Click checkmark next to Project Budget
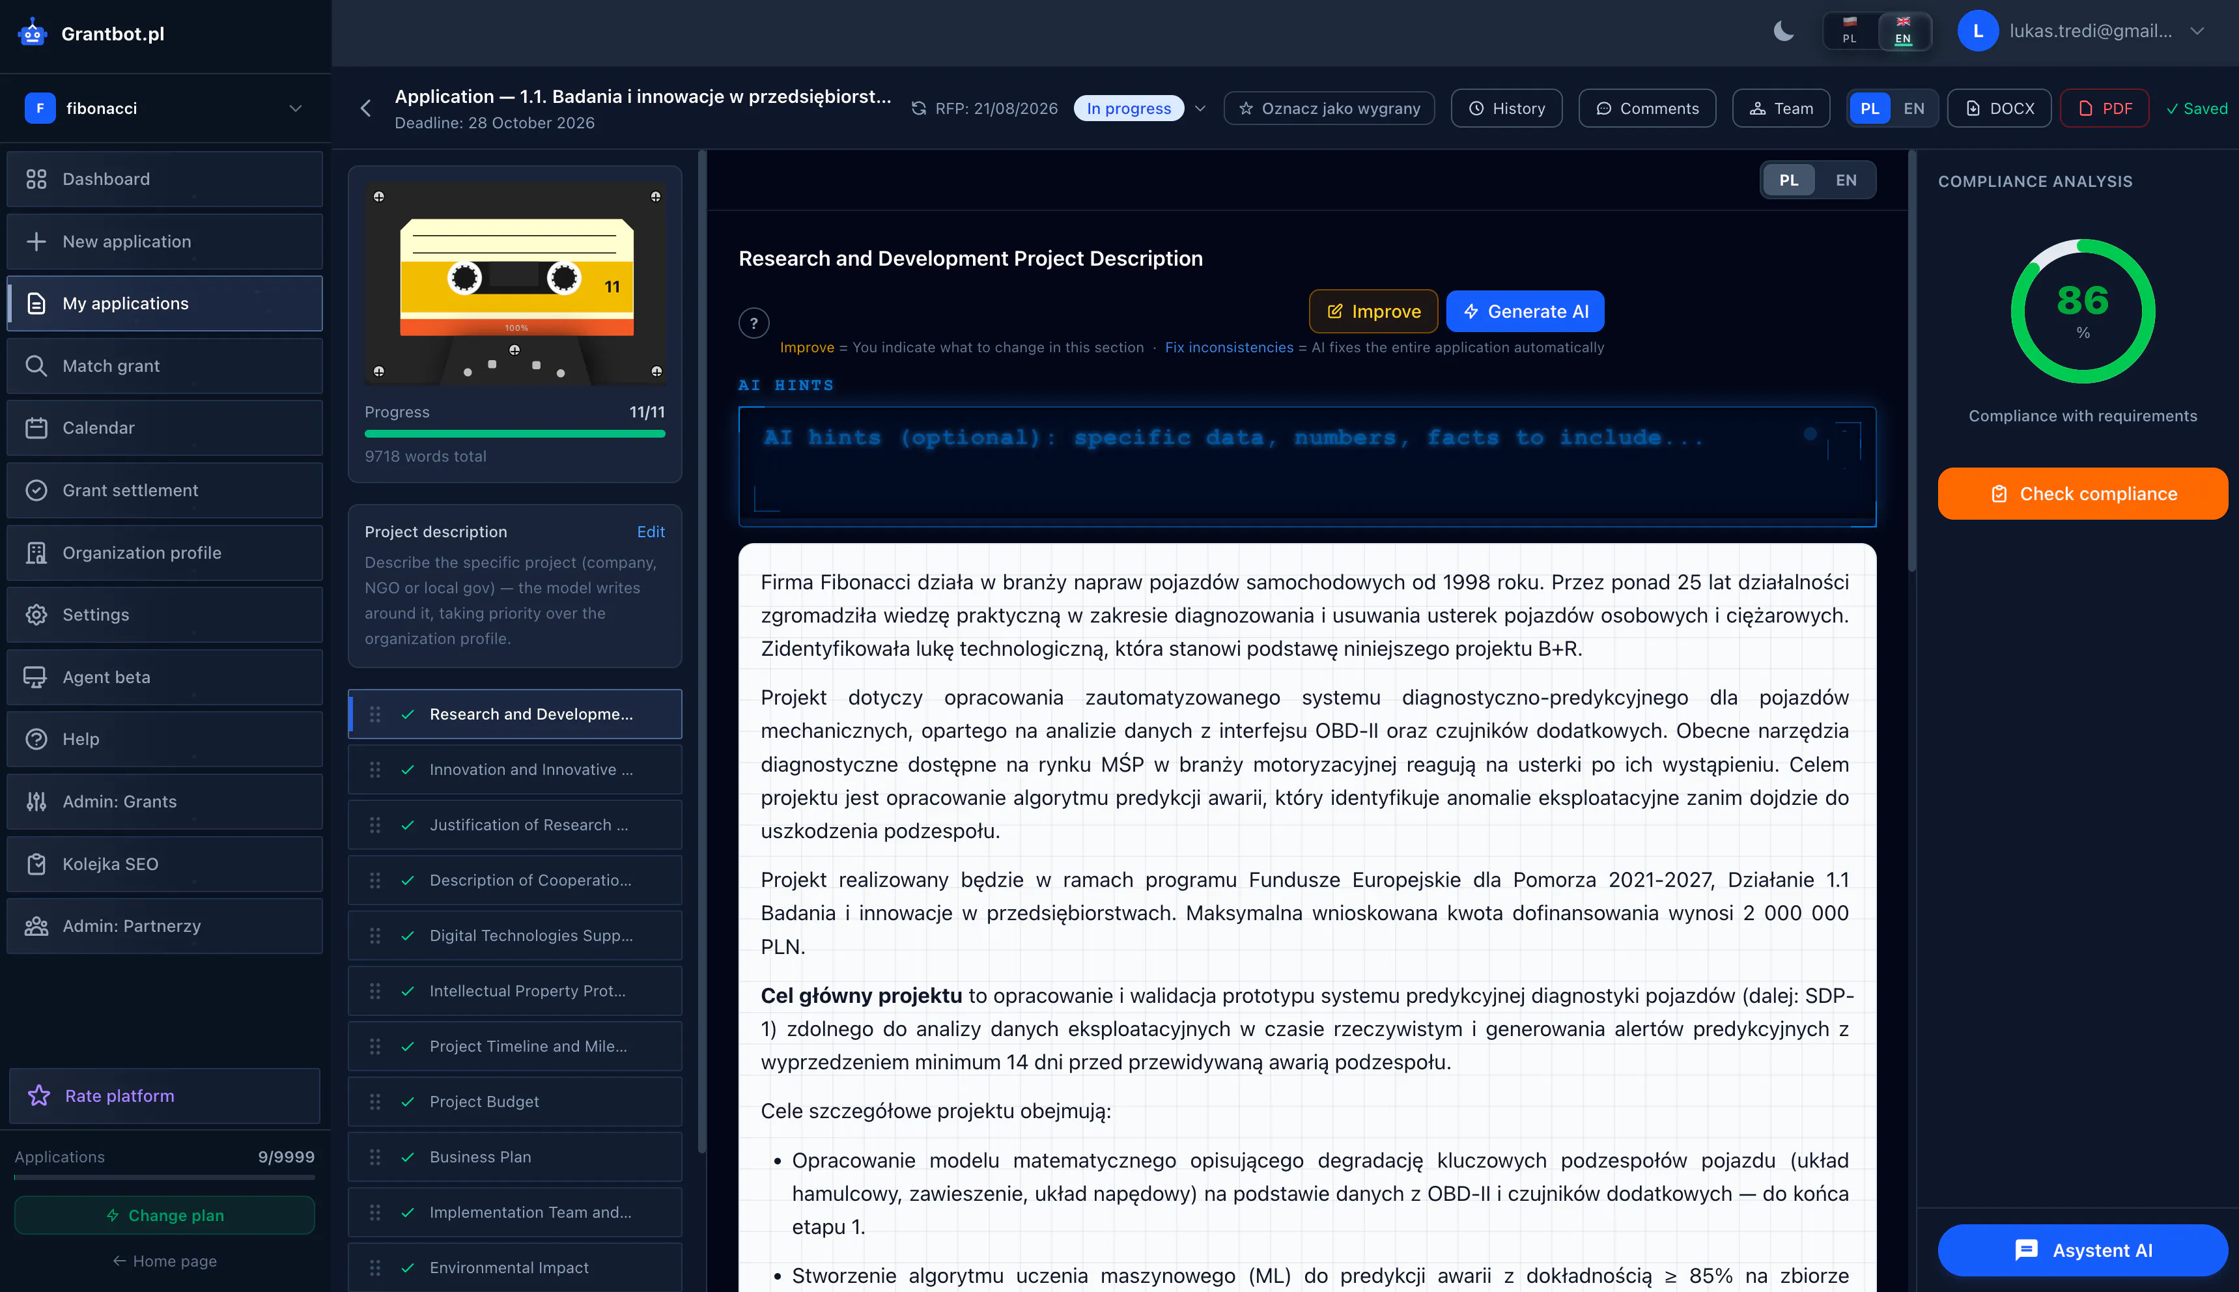 [x=407, y=1101]
